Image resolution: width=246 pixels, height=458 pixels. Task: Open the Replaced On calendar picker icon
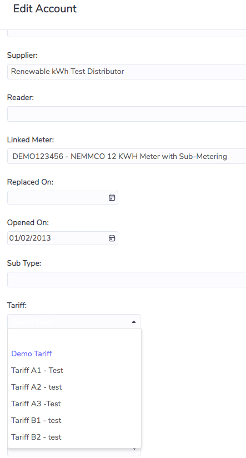tap(112, 198)
